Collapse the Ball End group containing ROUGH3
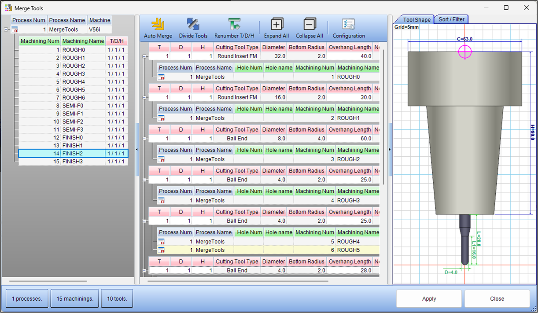538x313 pixels. (x=144, y=180)
